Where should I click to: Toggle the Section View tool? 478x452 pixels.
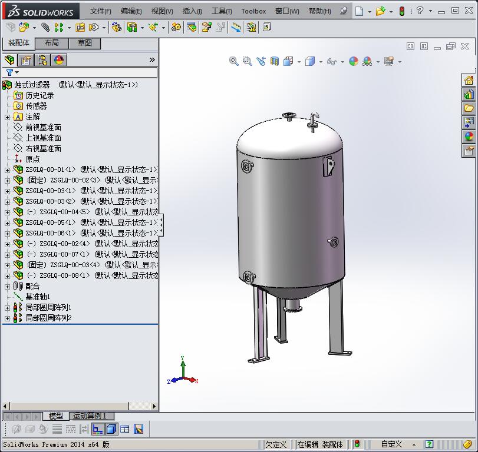[273, 61]
